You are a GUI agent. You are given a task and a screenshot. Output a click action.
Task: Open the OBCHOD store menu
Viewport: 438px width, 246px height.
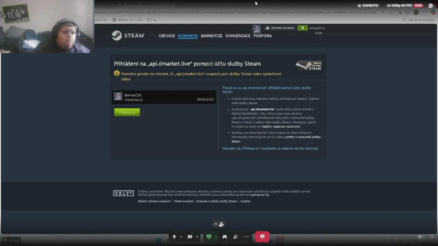[x=167, y=36]
